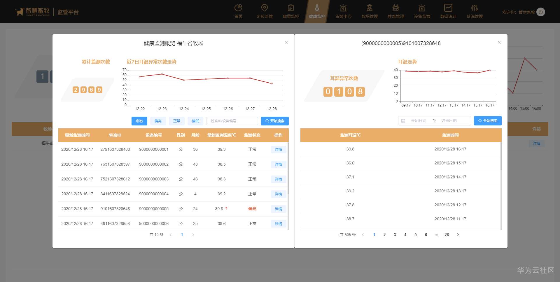The height and width of the screenshot is (282, 560).
Task: Click the 监测耳温℃ column header
Action: 350,135
